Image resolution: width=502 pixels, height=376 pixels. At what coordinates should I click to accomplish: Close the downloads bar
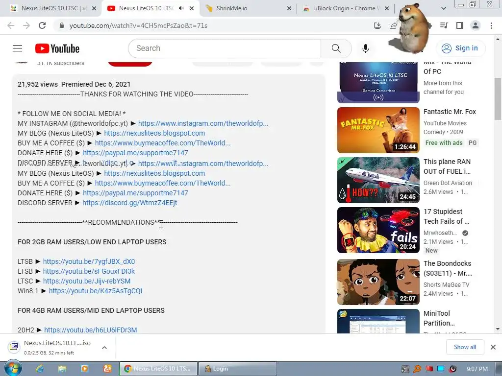(493, 347)
